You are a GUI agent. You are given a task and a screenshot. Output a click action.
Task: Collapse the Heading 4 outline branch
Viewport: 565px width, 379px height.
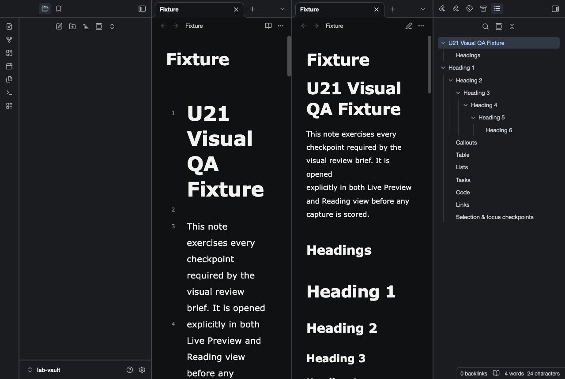coord(466,105)
